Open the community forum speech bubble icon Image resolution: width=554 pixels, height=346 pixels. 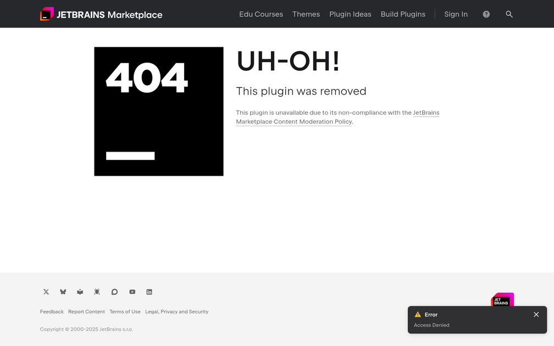114,292
